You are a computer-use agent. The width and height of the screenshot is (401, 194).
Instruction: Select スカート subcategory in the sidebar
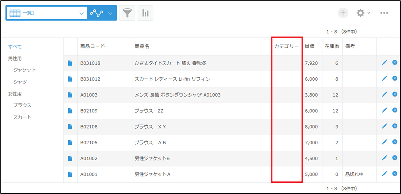[x=22, y=117]
